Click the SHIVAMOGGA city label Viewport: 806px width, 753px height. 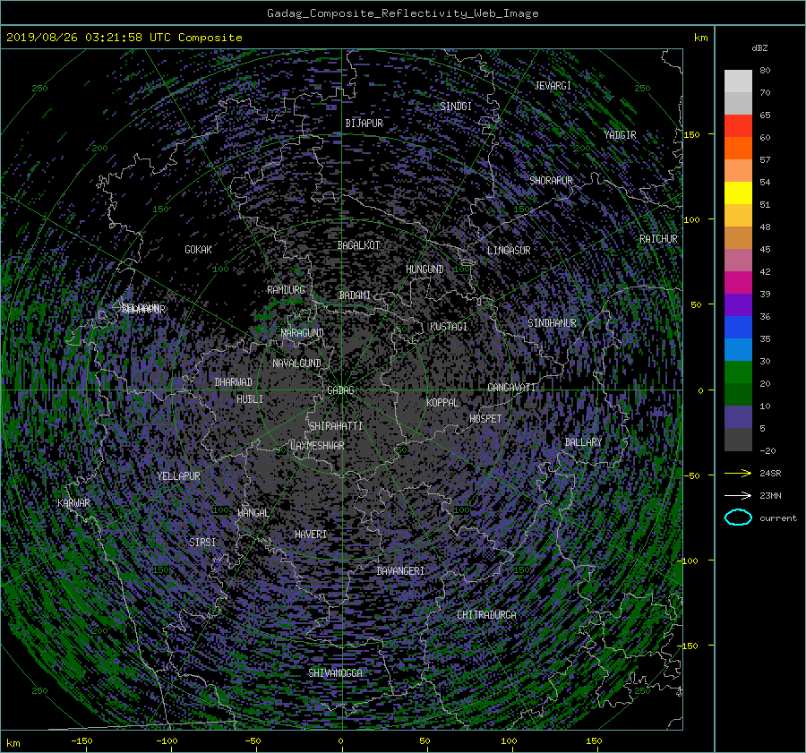pyautogui.click(x=335, y=672)
